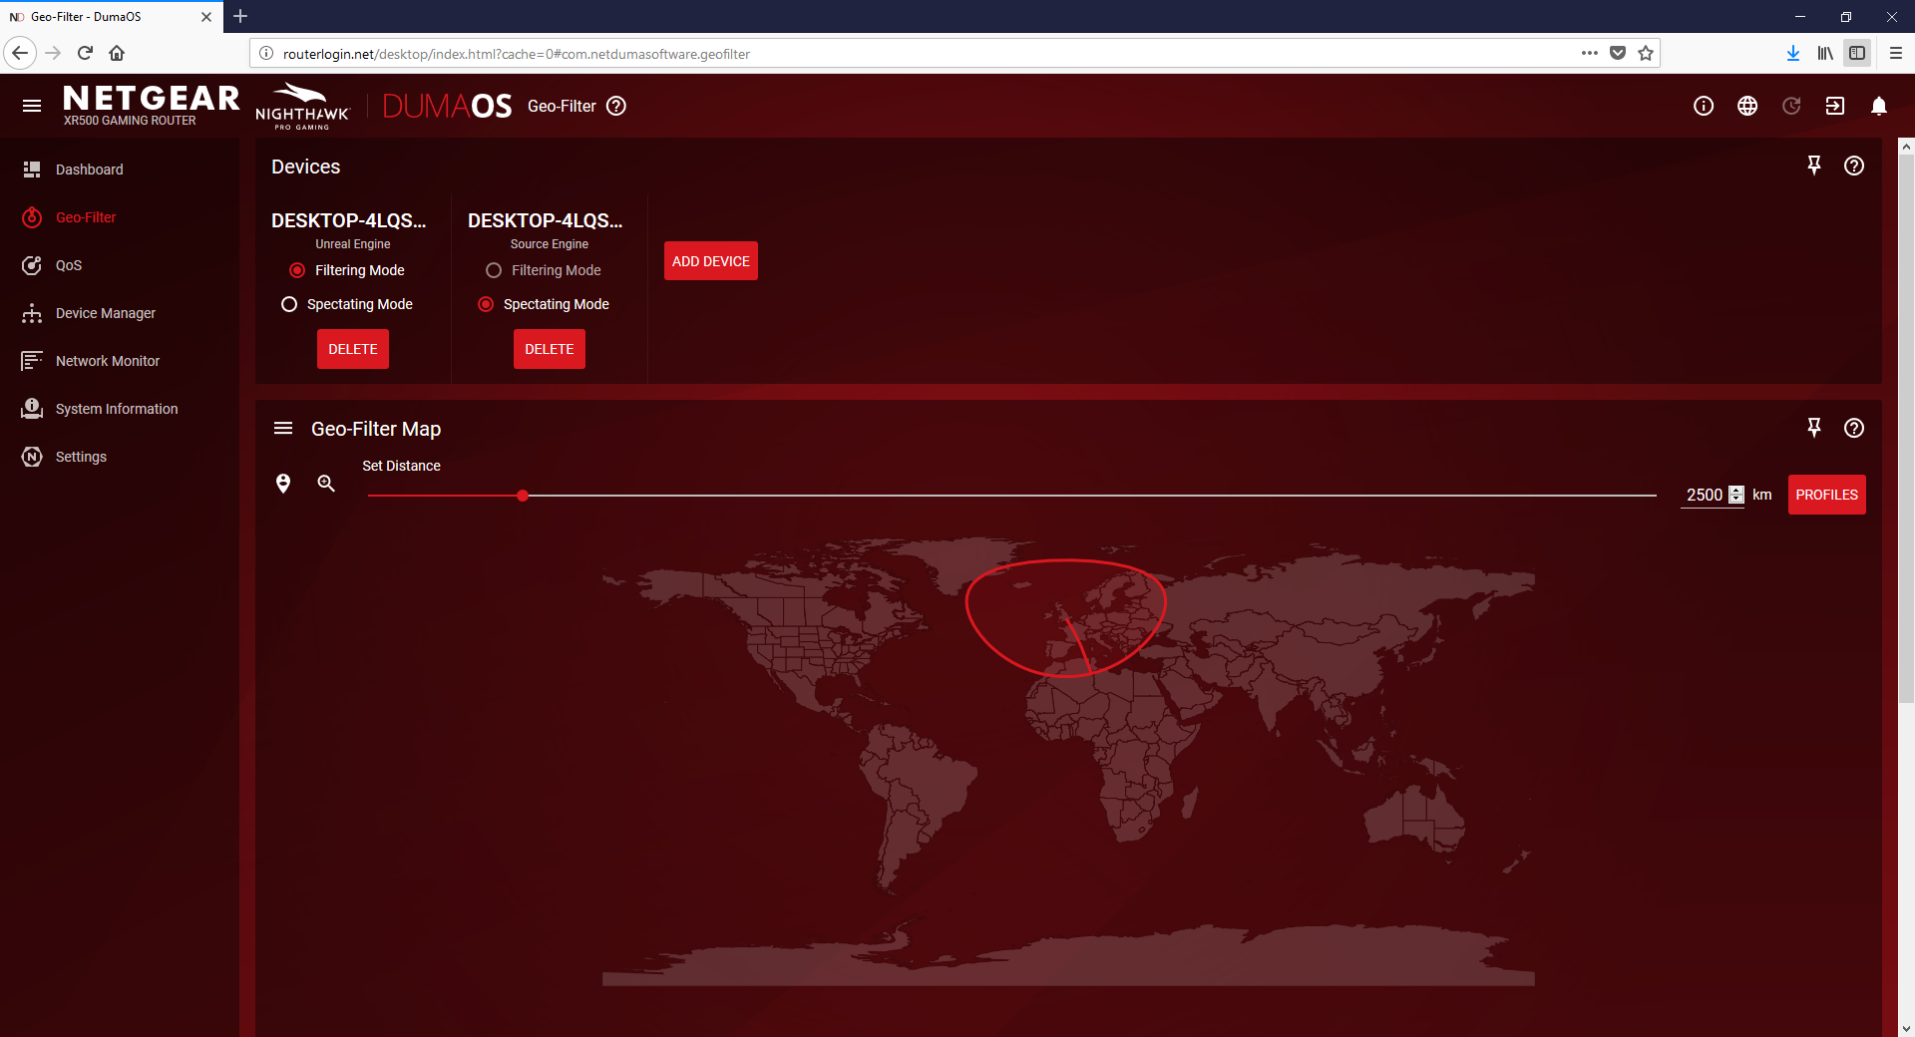Go back with the browser back arrow

tap(20, 53)
